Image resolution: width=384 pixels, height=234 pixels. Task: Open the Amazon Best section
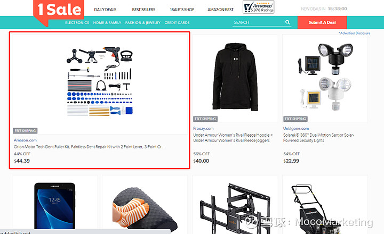[x=220, y=10]
